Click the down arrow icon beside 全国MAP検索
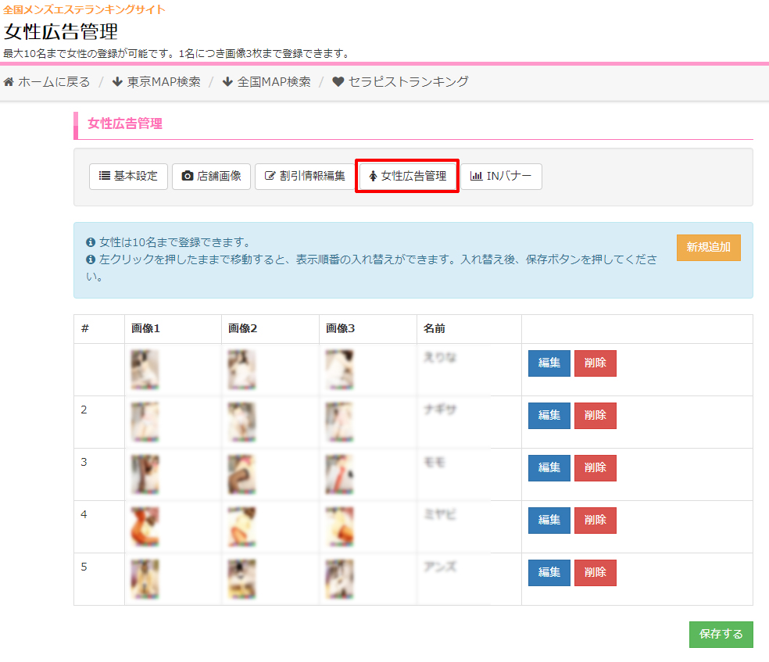Viewport: 769px width, 662px height. (x=227, y=82)
